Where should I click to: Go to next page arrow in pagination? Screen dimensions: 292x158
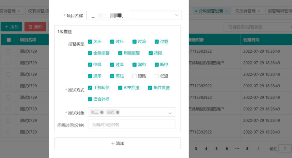[x=258, y=149]
